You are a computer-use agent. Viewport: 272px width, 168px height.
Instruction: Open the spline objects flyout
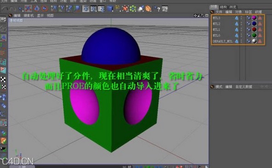point(118,8)
